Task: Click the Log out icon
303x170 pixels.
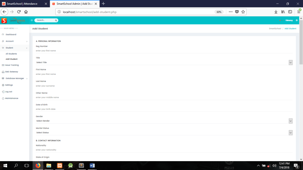Action: tap(3, 92)
